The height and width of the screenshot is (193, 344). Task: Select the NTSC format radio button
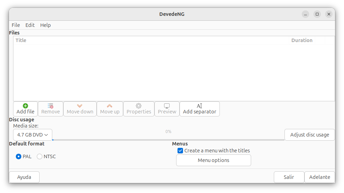40,156
